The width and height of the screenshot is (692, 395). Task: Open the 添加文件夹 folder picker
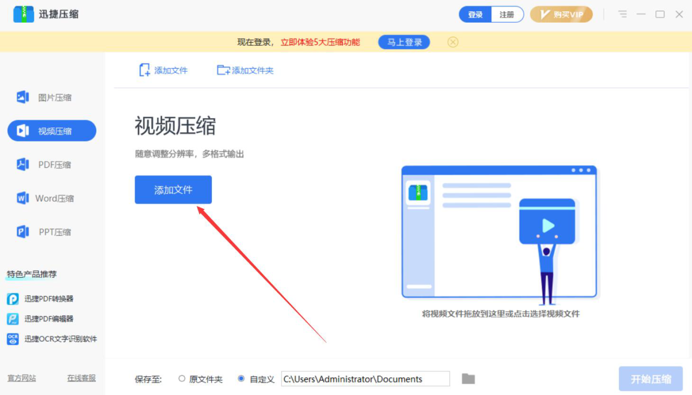click(x=245, y=70)
